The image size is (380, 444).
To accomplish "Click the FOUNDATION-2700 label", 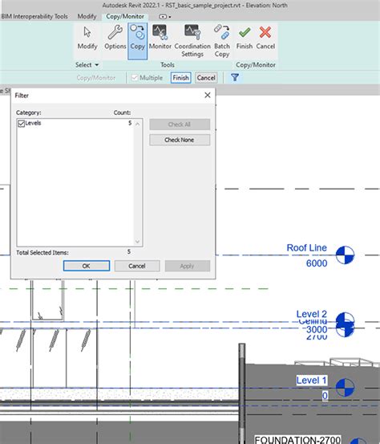I will coord(297,440).
